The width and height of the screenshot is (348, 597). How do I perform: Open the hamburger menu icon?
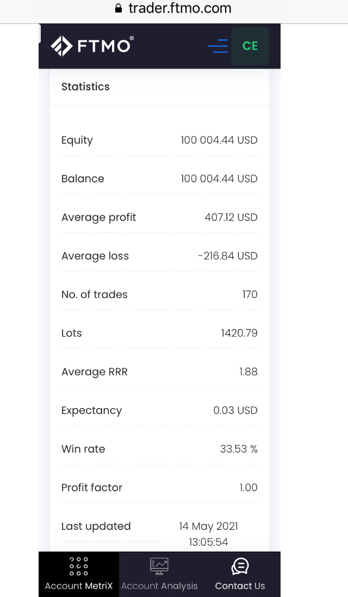pos(217,46)
